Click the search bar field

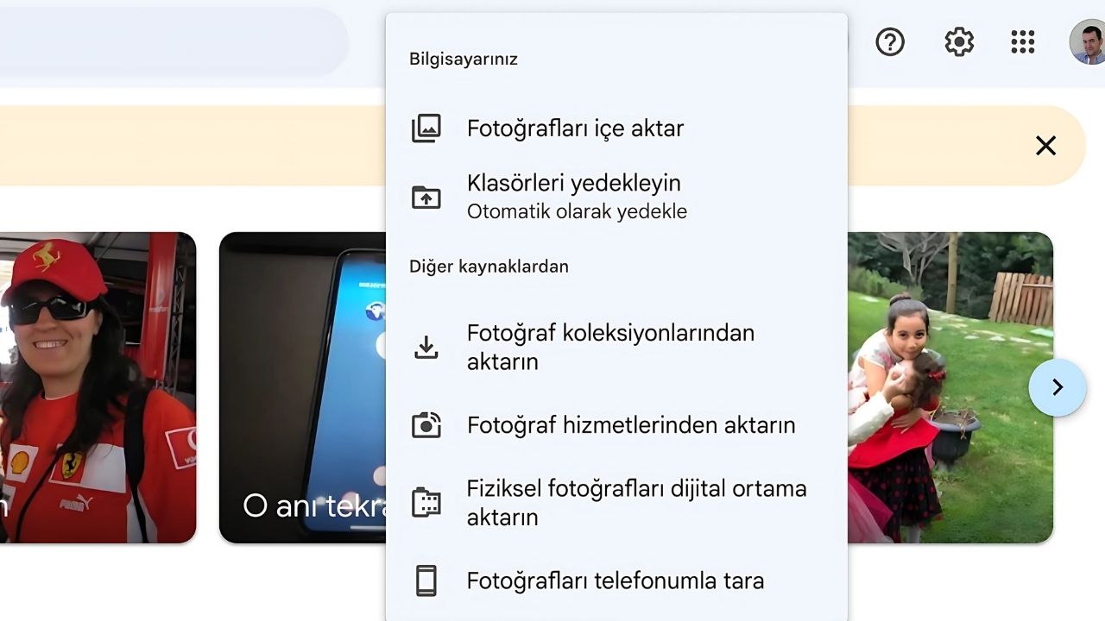[173, 41]
